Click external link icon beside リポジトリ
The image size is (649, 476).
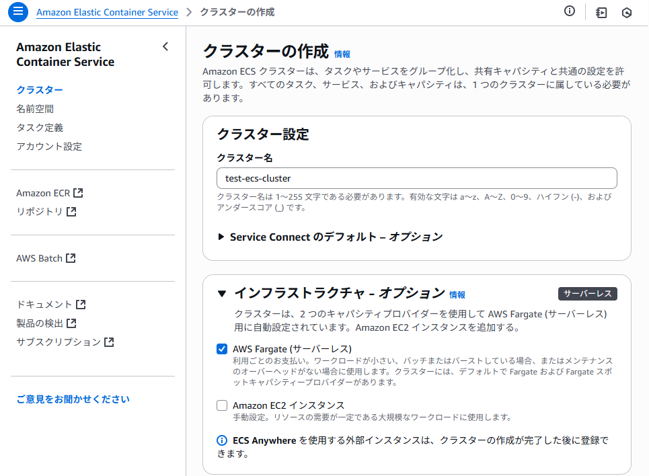coord(71,212)
